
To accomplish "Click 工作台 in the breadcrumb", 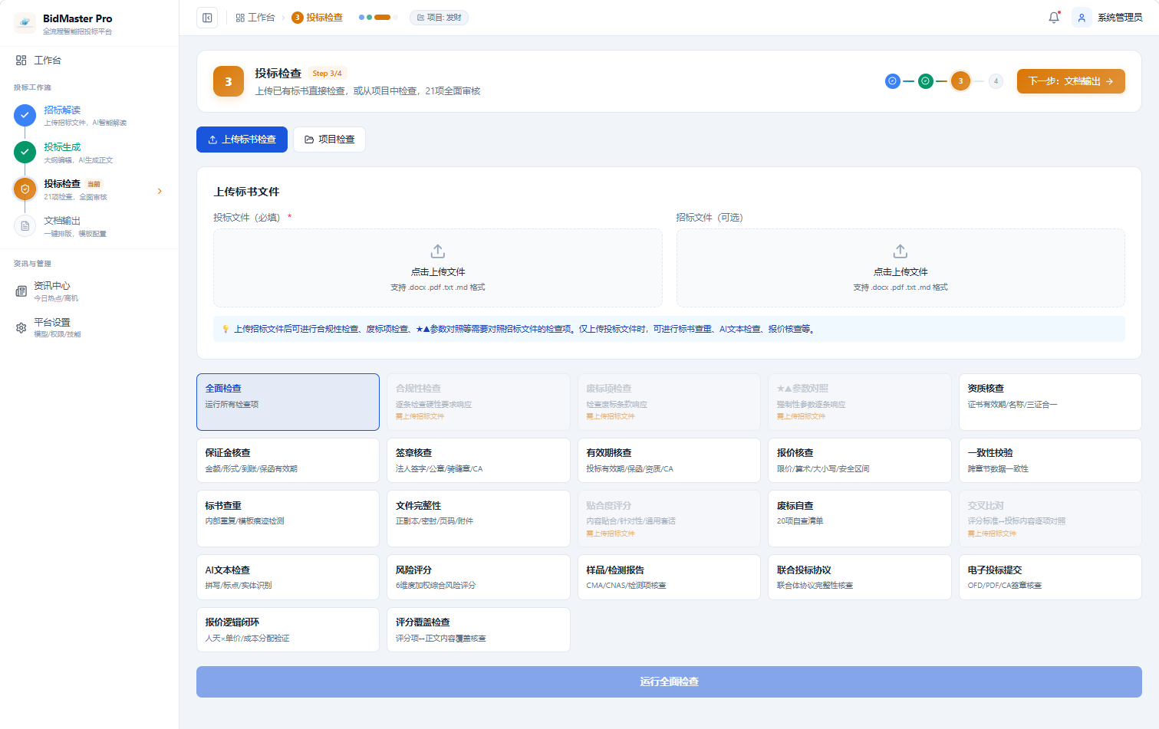I will 255,18.
